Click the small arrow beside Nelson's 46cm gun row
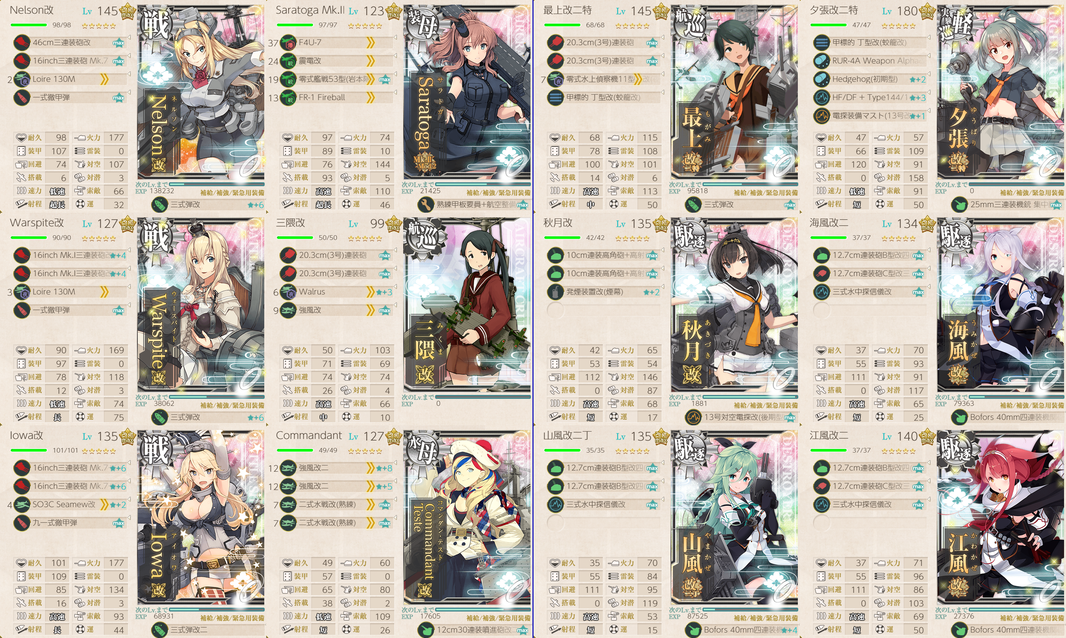The image size is (1066, 638). [129, 38]
